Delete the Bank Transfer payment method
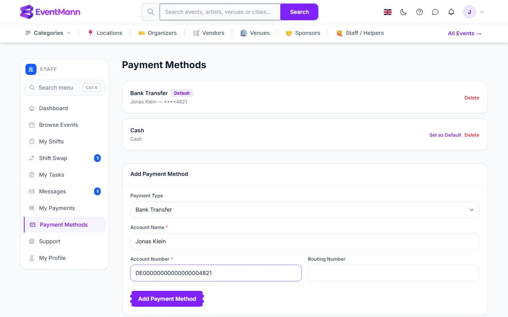Screen dimensions: 508x317 [x=472, y=98]
